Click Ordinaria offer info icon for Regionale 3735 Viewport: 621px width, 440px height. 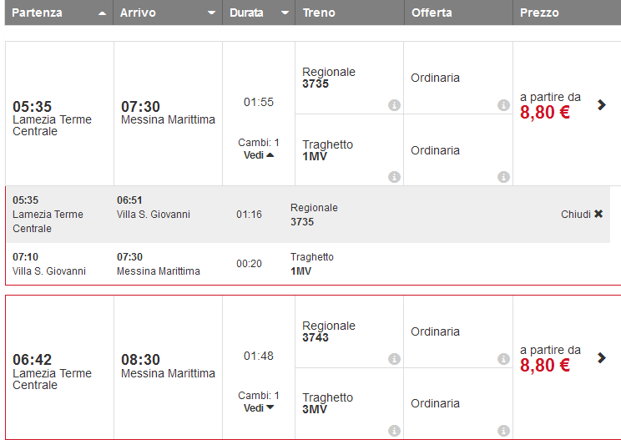point(503,105)
